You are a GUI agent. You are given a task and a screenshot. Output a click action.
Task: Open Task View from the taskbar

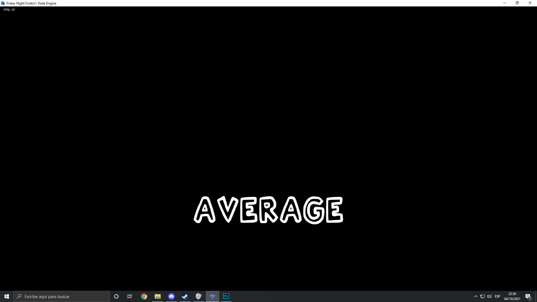130,296
